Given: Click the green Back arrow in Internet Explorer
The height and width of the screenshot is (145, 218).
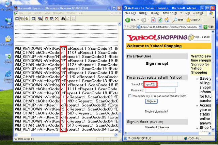Looking at the screenshot, I should click(128, 20).
